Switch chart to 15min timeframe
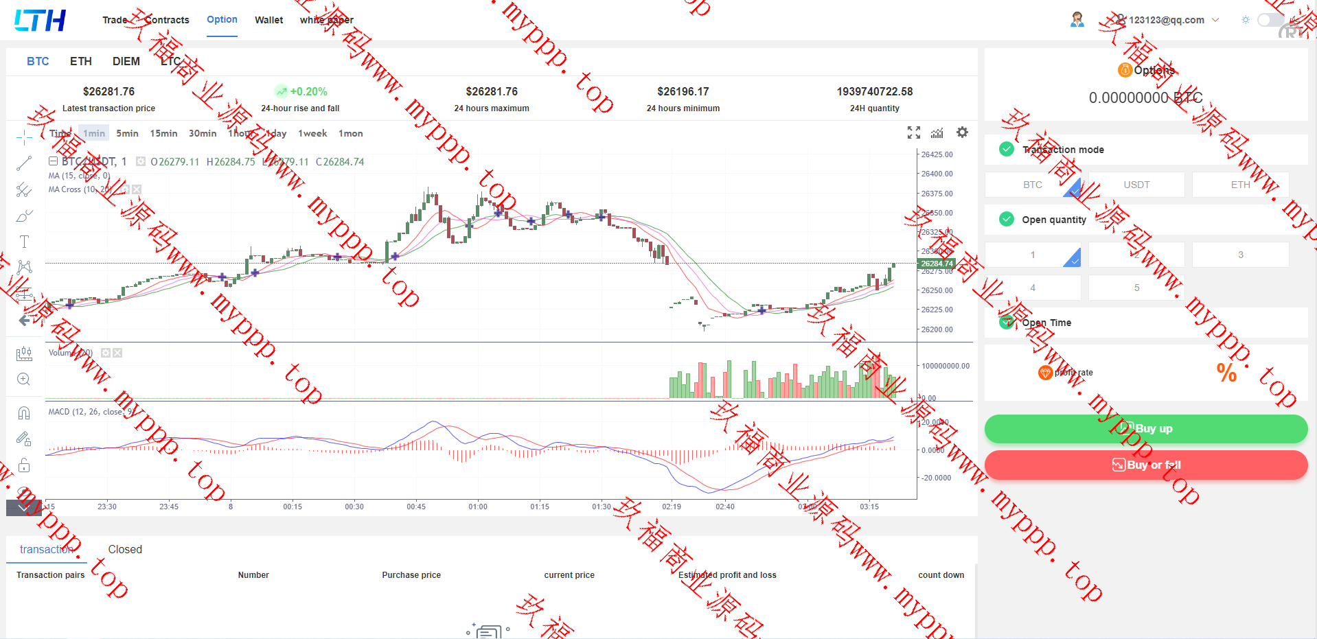1317x639 pixels. click(x=163, y=133)
